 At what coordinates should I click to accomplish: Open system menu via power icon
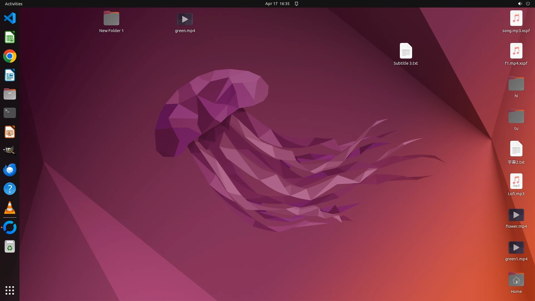click(x=528, y=4)
